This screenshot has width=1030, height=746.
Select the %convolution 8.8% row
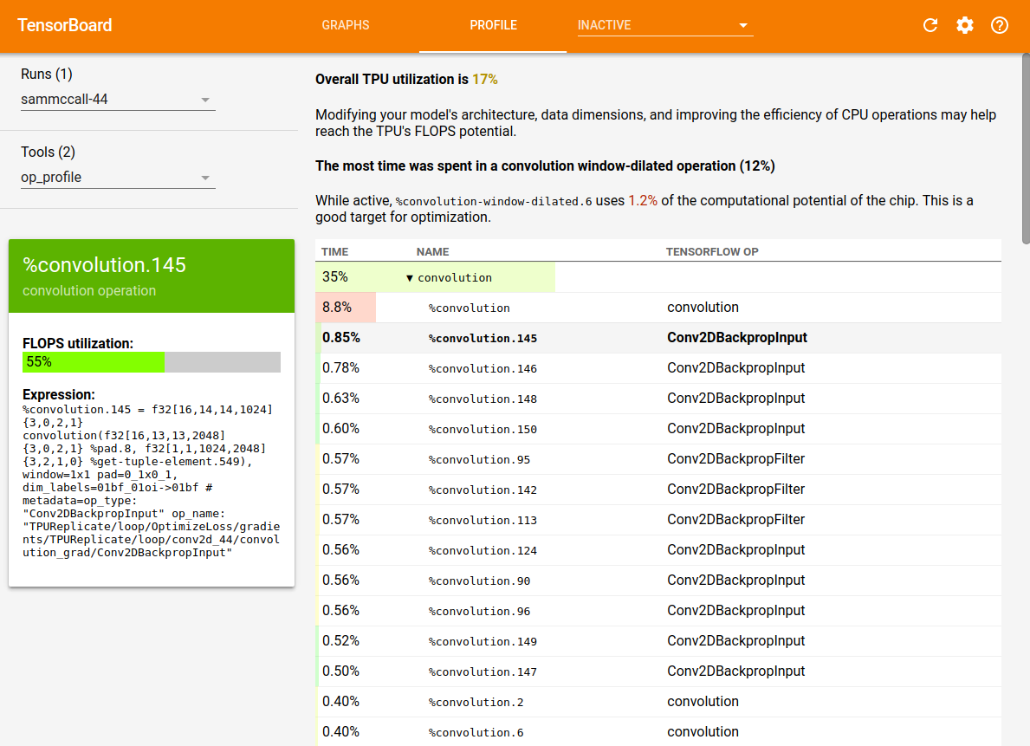pos(658,308)
